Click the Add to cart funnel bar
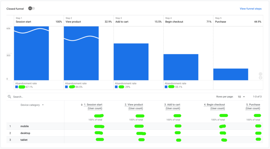 click(131, 62)
